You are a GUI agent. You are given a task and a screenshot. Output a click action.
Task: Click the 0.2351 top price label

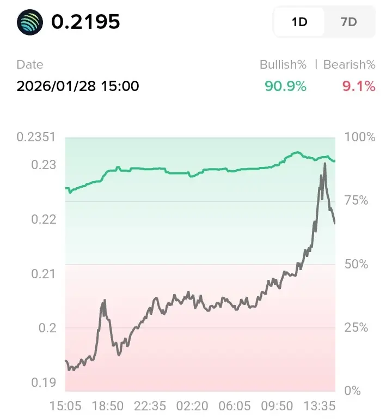(36, 137)
